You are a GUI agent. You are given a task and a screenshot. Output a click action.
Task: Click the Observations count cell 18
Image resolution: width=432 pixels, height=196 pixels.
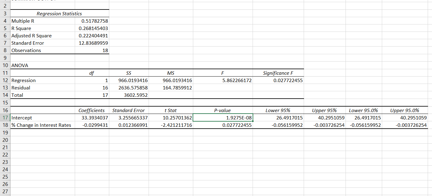[92, 51]
